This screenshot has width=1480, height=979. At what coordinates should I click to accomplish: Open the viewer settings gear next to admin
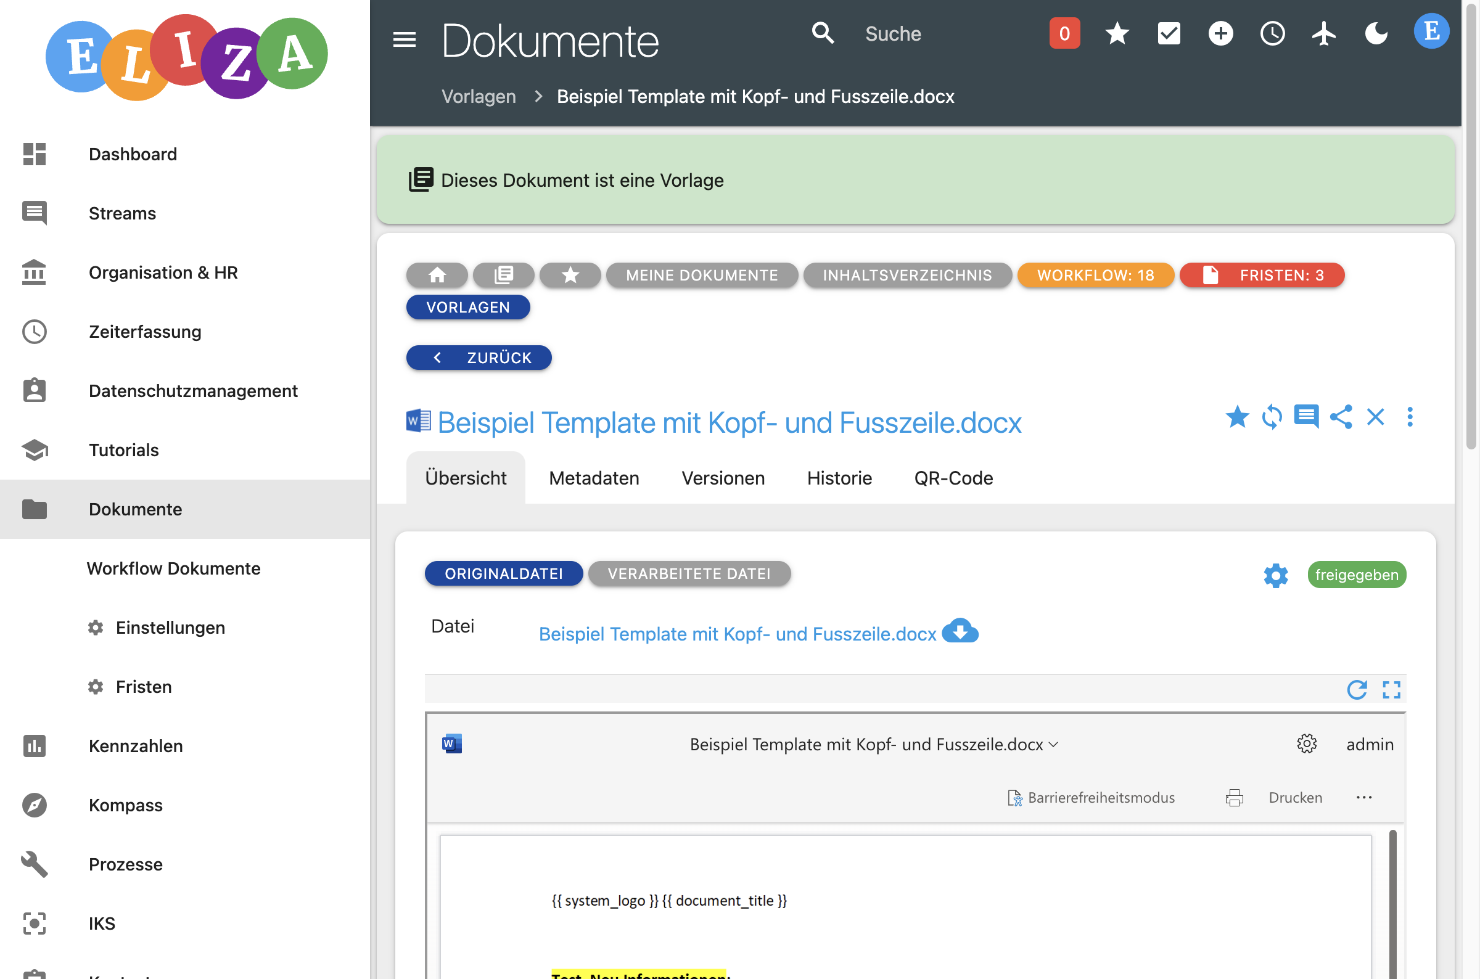tap(1306, 743)
